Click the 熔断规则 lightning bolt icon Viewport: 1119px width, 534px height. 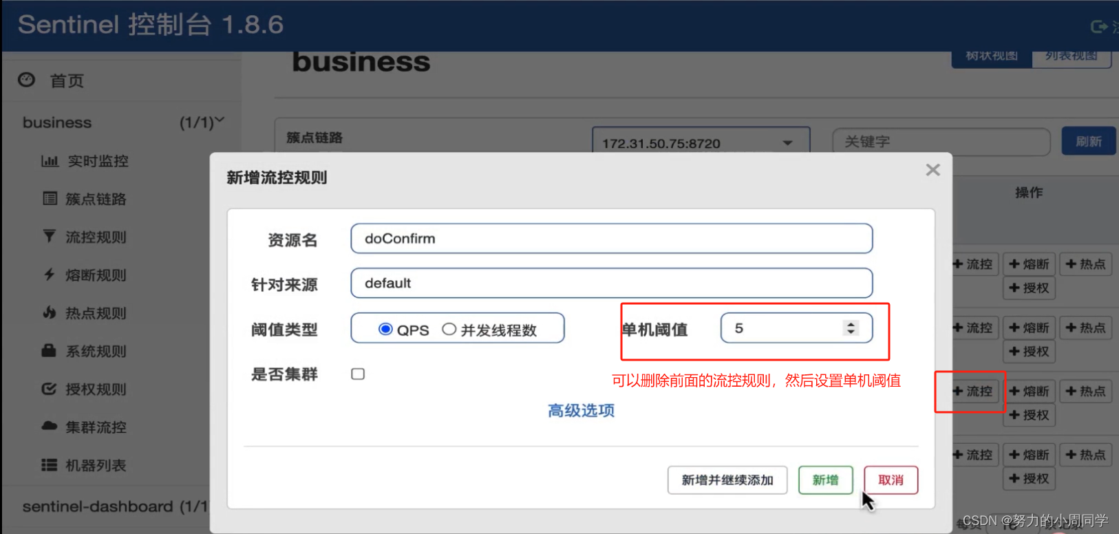point(49,275)
